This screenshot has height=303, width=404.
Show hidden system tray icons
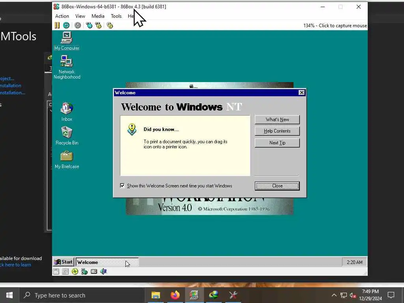coord(334,295)
